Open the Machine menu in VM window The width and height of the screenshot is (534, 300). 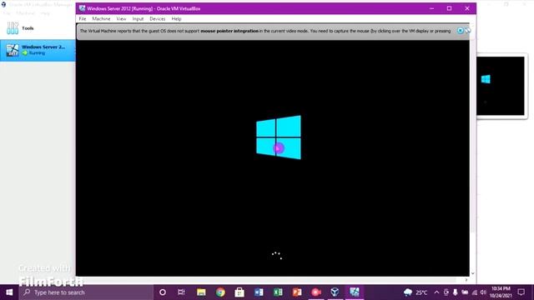click(x=101, y=19)
